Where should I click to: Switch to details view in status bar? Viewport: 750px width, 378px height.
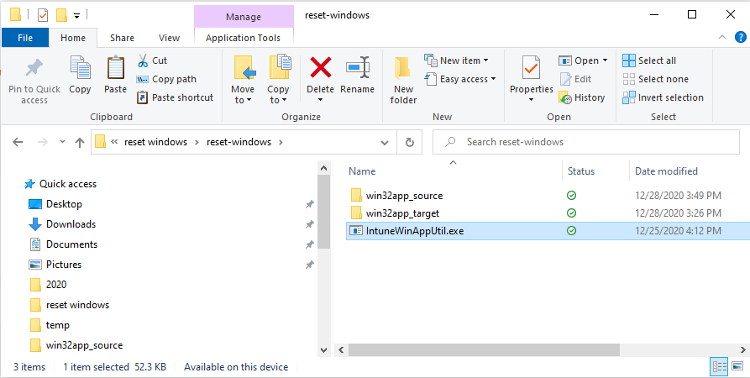coord(720,366)
